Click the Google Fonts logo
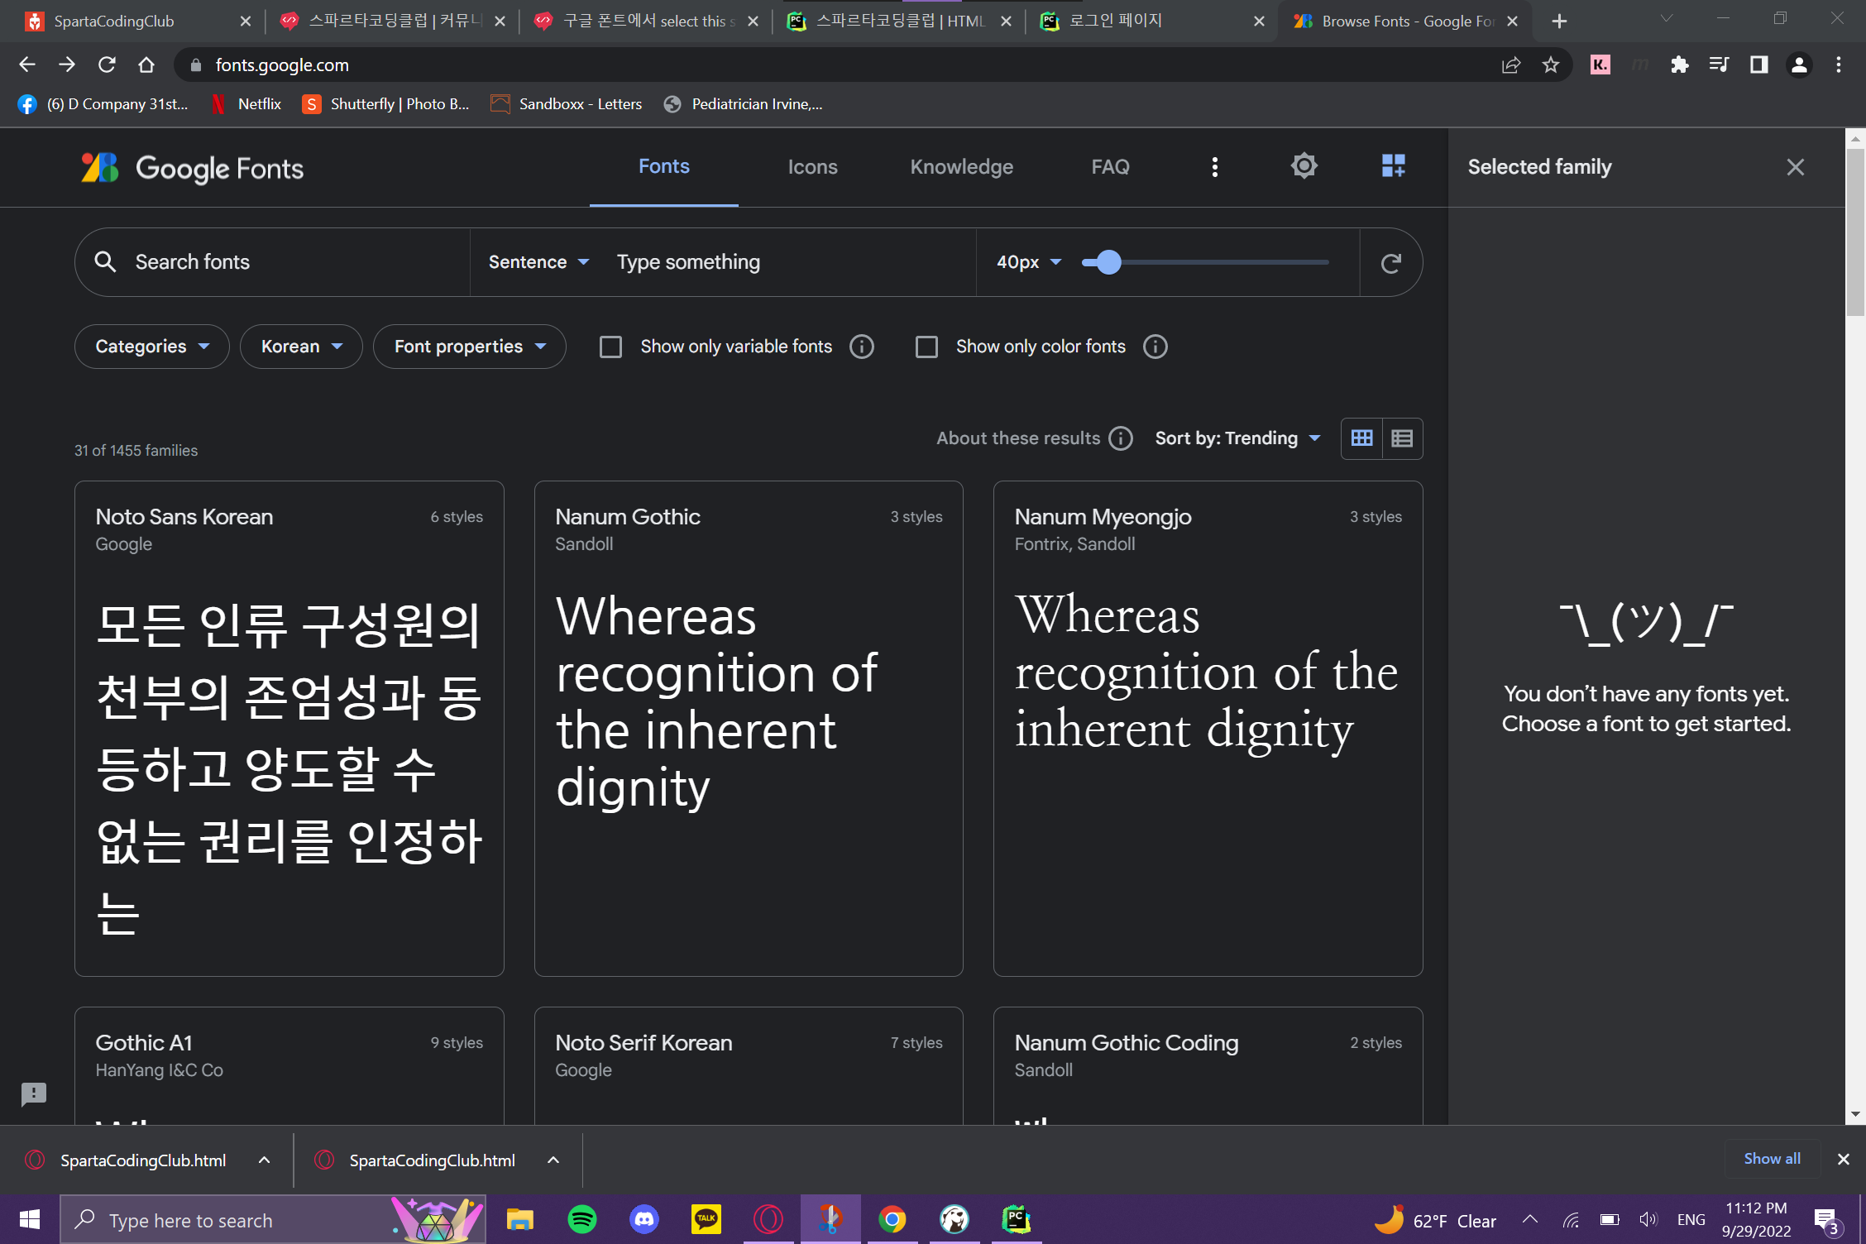1866x1244 pixels. click(x=192, y=168)
